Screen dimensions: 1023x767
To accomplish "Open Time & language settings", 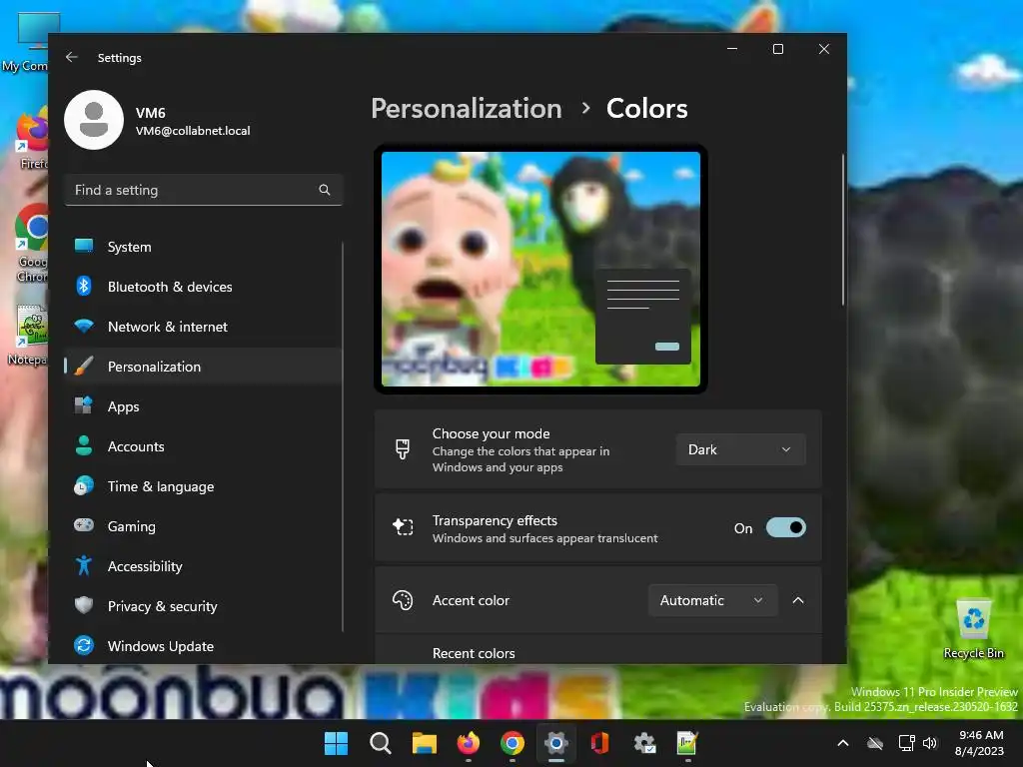I will point(204,486).
